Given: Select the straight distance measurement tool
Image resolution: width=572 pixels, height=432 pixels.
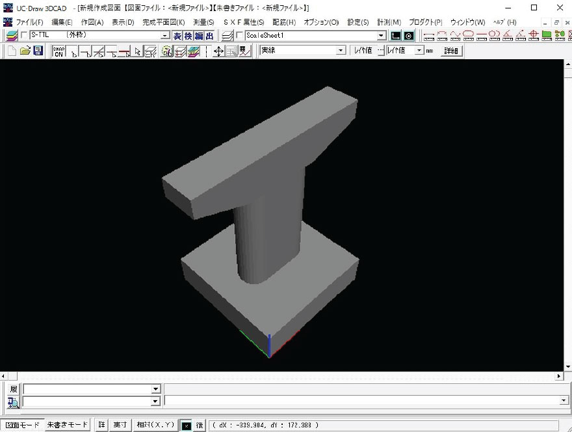Looking at the screenshot, I should (x=428, y=36).
